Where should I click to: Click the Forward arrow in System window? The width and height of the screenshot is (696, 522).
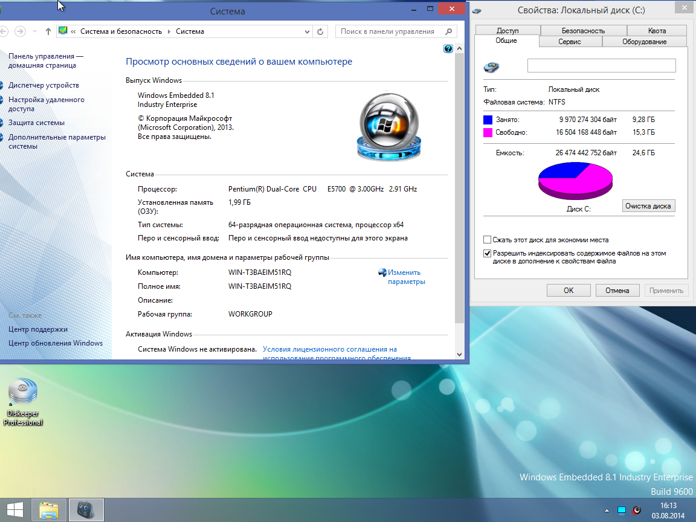point(20,31)
